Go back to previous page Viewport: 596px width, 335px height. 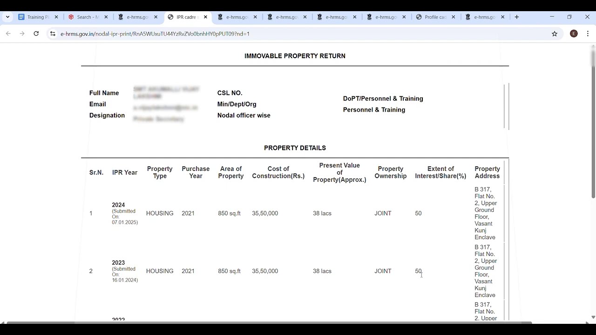8,33
